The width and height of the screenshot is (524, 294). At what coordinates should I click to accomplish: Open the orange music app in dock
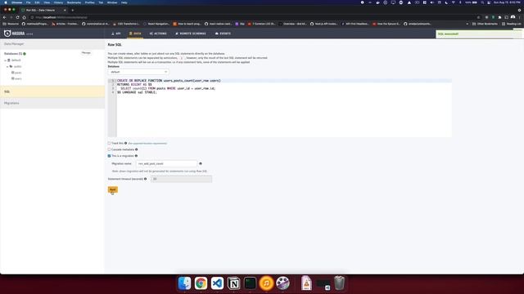pyautogui.click(x=266, y=283)
